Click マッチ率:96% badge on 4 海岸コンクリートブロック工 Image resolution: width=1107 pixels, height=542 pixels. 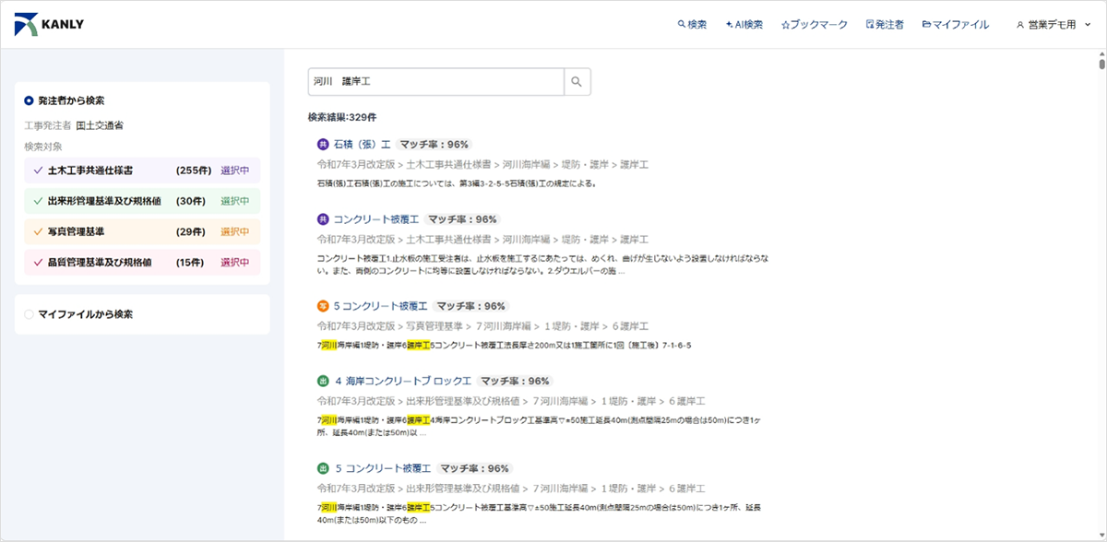tap(515, 381)
